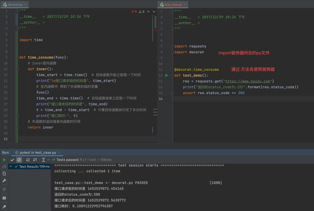The image size is (314, 211).
Task: Expand all test results in Run toolbar
Action: coord(43,160)
